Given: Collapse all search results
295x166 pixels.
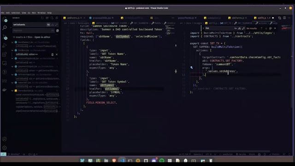Looking at the screenshot, I should point(57,18).
